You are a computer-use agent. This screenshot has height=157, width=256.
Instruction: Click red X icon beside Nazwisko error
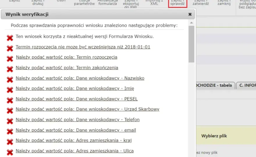[x=10, y=79]
